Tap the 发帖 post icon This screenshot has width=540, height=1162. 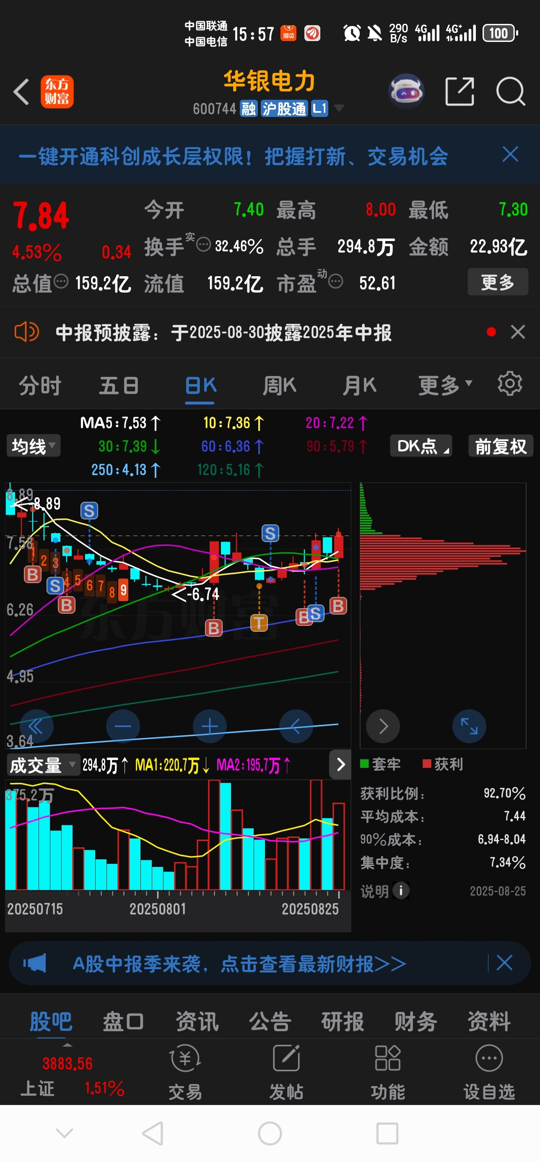(286, 1073)
